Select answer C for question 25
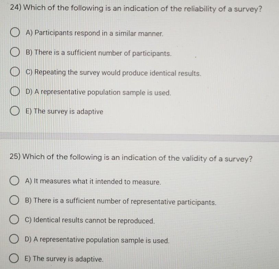The image size is (279, 269). [15, 220]
